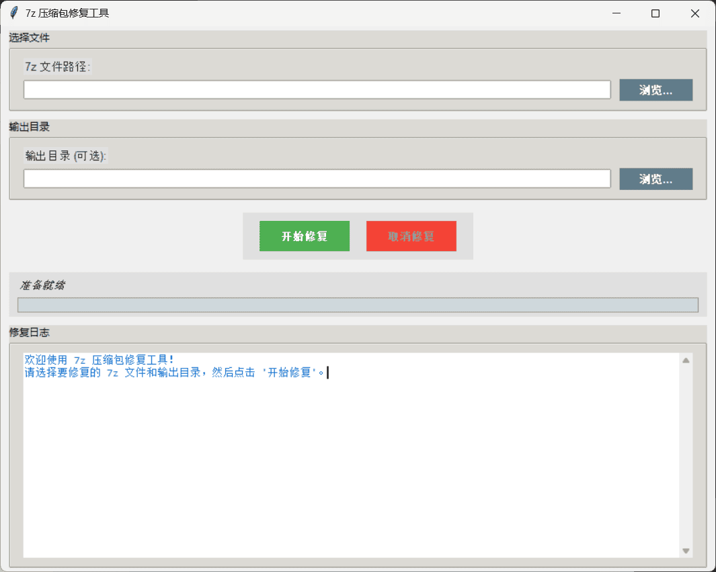Screen dimensions: 716x572
Task: Click the '准备就绪' status text
Action: [42, 285]
